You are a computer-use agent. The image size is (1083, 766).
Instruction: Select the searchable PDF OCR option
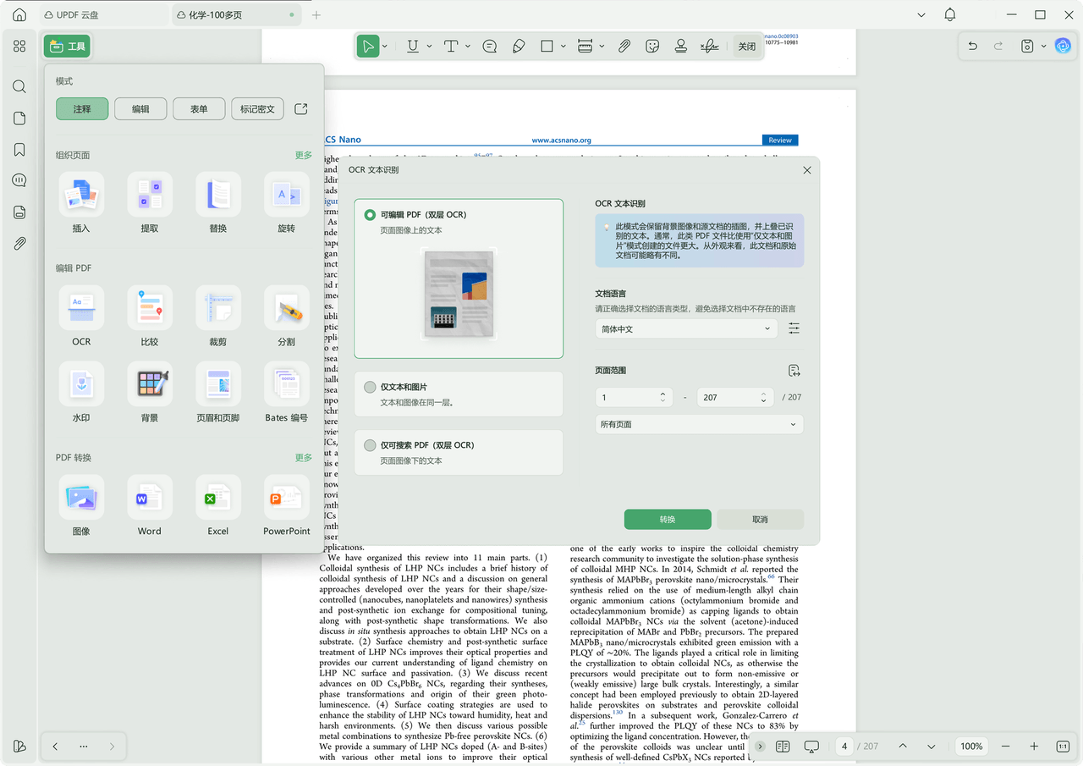click(x=370, y=444)
